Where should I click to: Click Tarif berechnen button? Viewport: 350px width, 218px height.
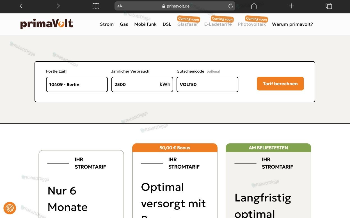pyautogui.click(x=280, y=84)
